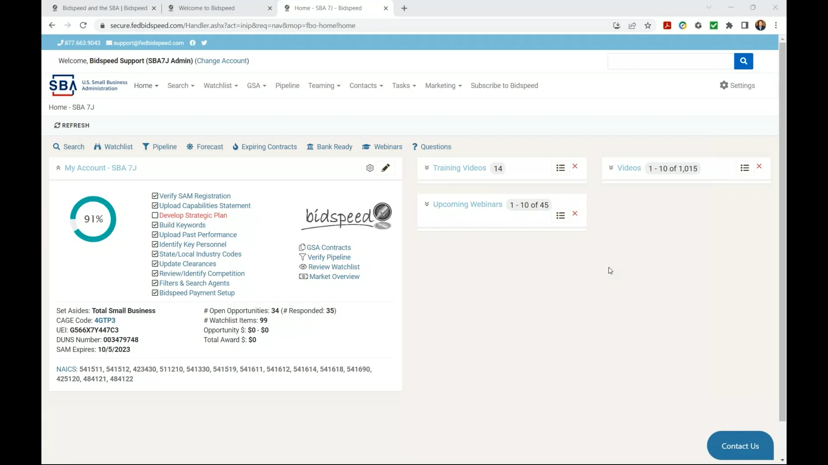Click the REFRESH link

pyautogui.click(x=72, y=125)
